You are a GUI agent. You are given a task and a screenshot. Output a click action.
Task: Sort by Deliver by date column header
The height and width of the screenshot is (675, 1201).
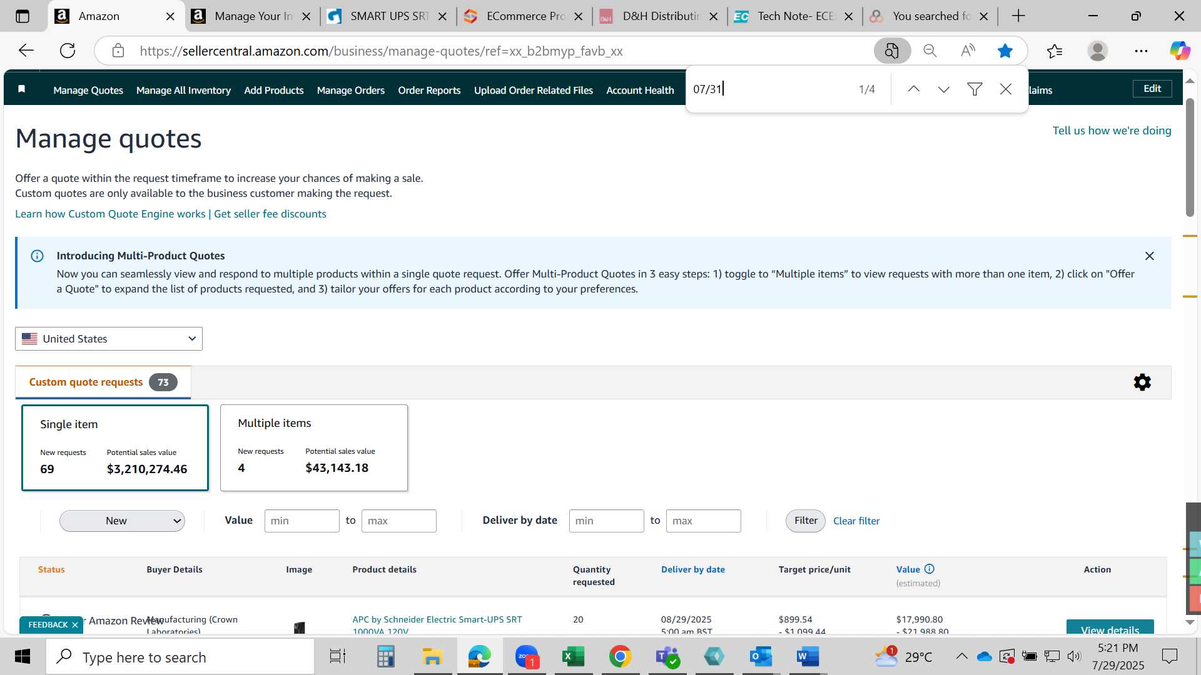pos(693,569)
